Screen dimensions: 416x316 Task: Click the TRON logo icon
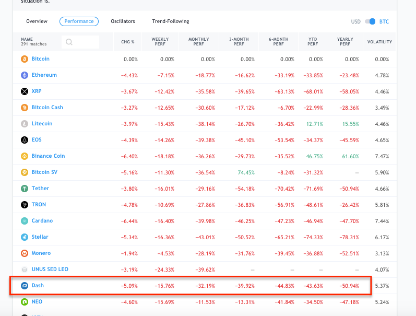[25, 205]
